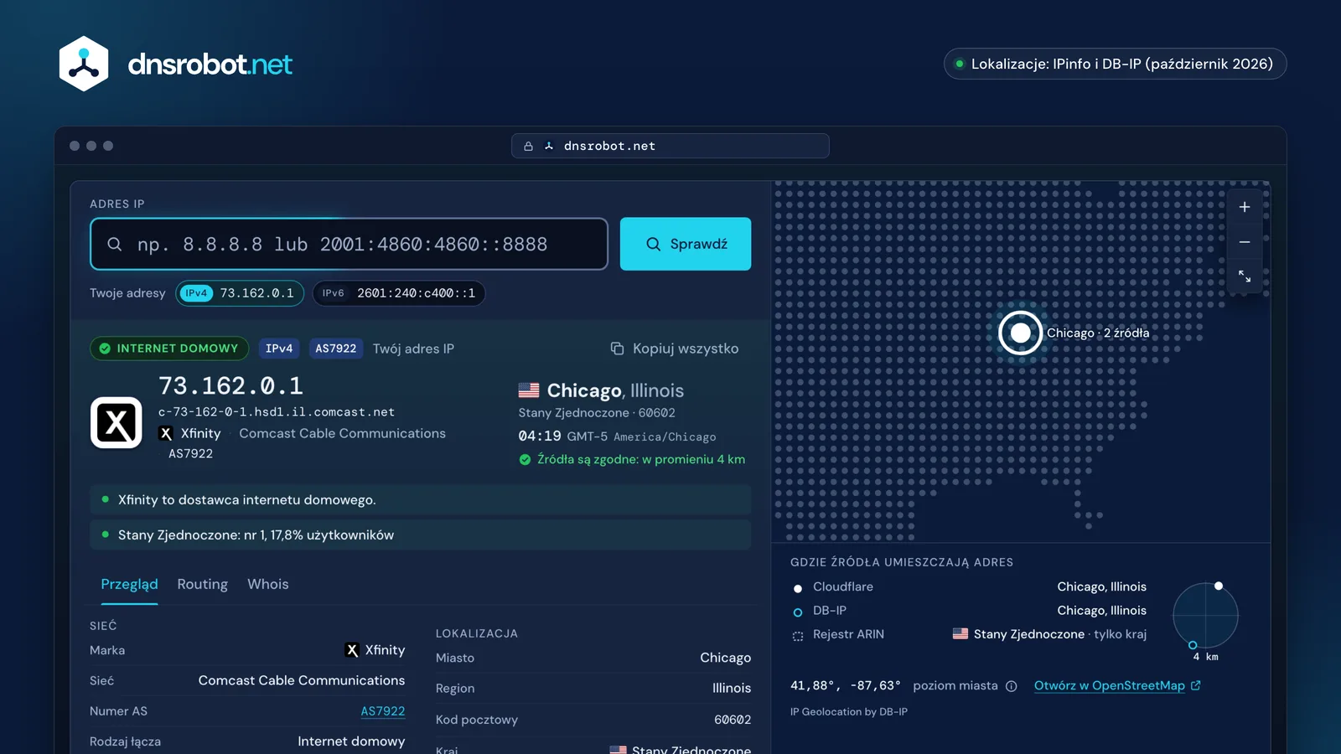Click the padlock icon in address bar

[x=528, y=146]
